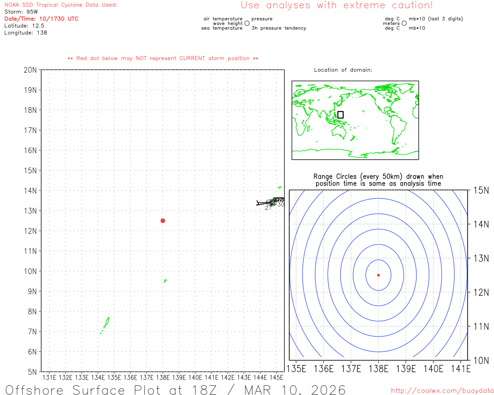Click the 'Use analyses with extreme caution!' heading

(x=337, y=5)
